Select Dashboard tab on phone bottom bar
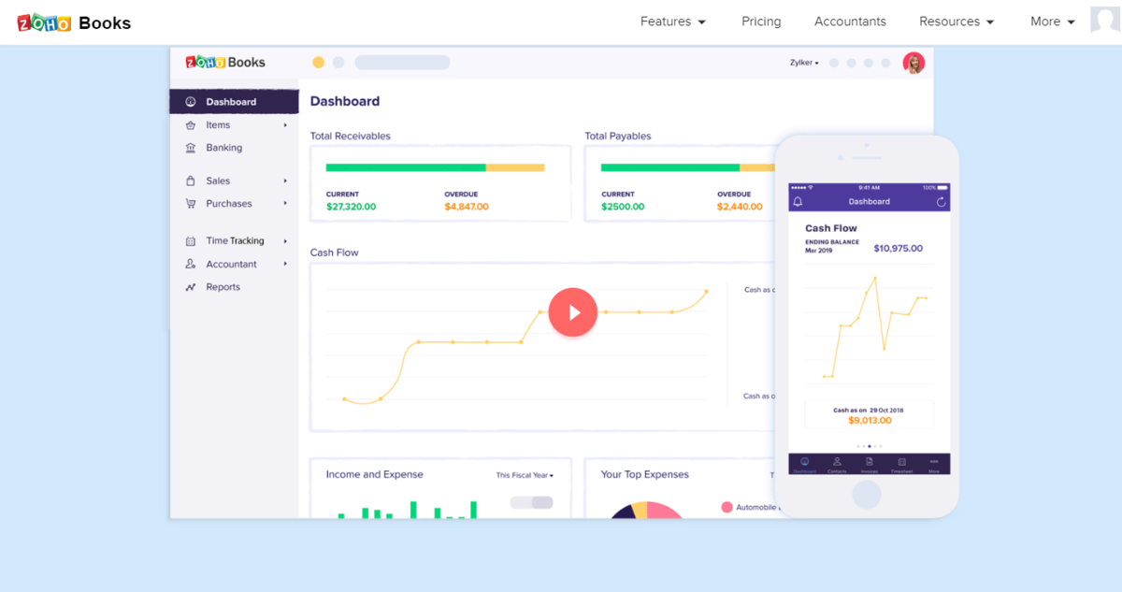 point(804,465)
